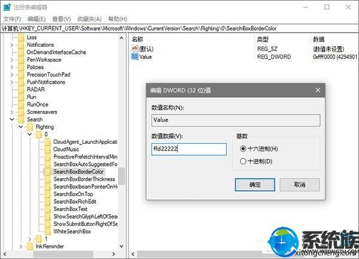Click the Notifications folder icon
This screenshot has height=259, width=359.
[22, 45]
